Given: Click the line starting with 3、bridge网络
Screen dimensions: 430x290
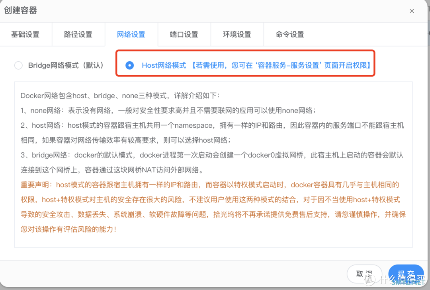Looking at the screenshot, I should 212,163.
